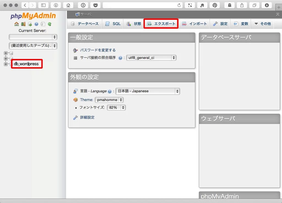The width and height of the screenshot is (282, 203).
Task: Open the Current Server dropdown
Action: pos(33,37)
